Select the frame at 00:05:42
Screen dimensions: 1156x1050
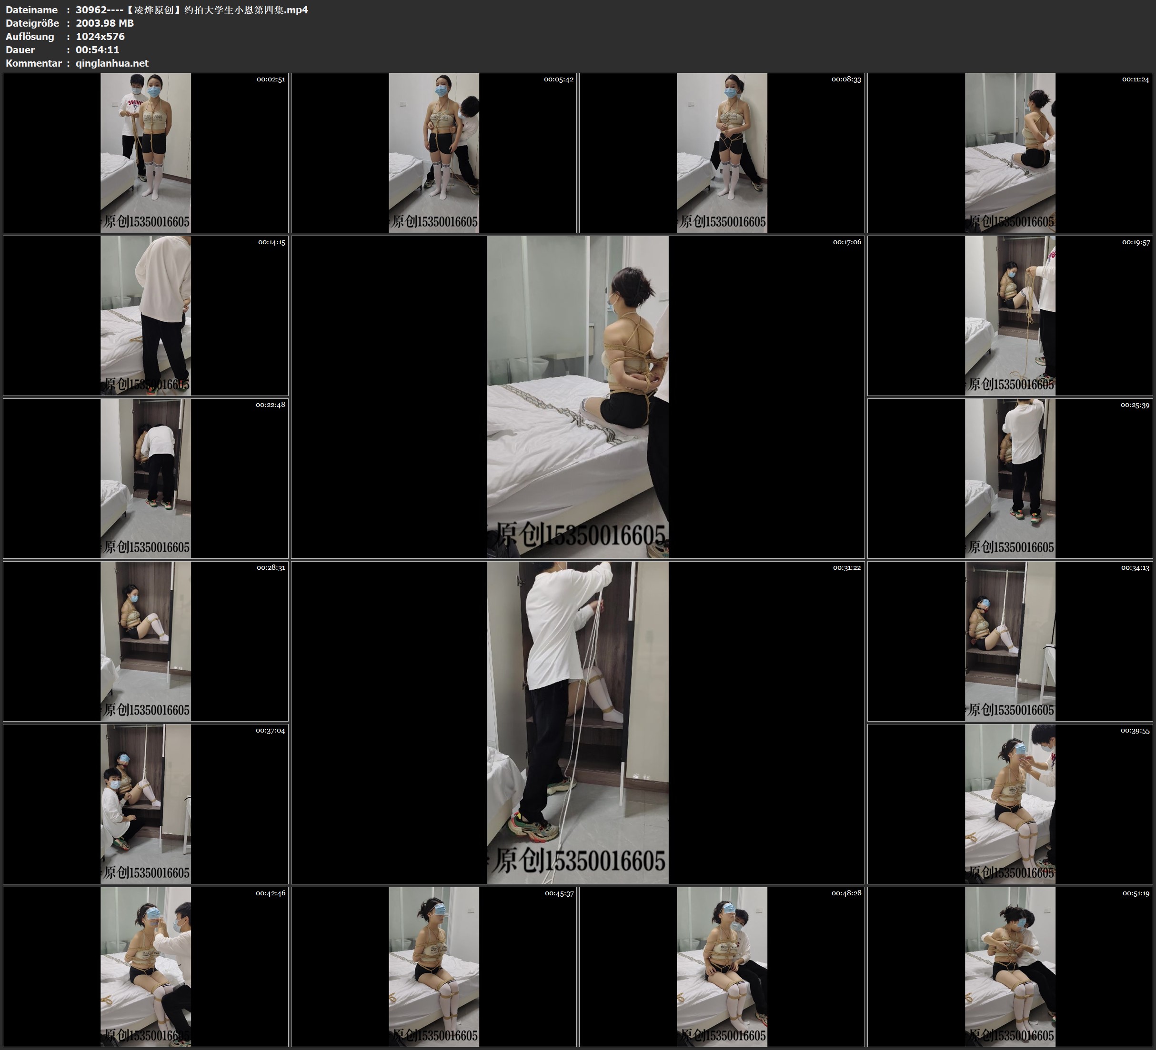[x=433, y=152]
